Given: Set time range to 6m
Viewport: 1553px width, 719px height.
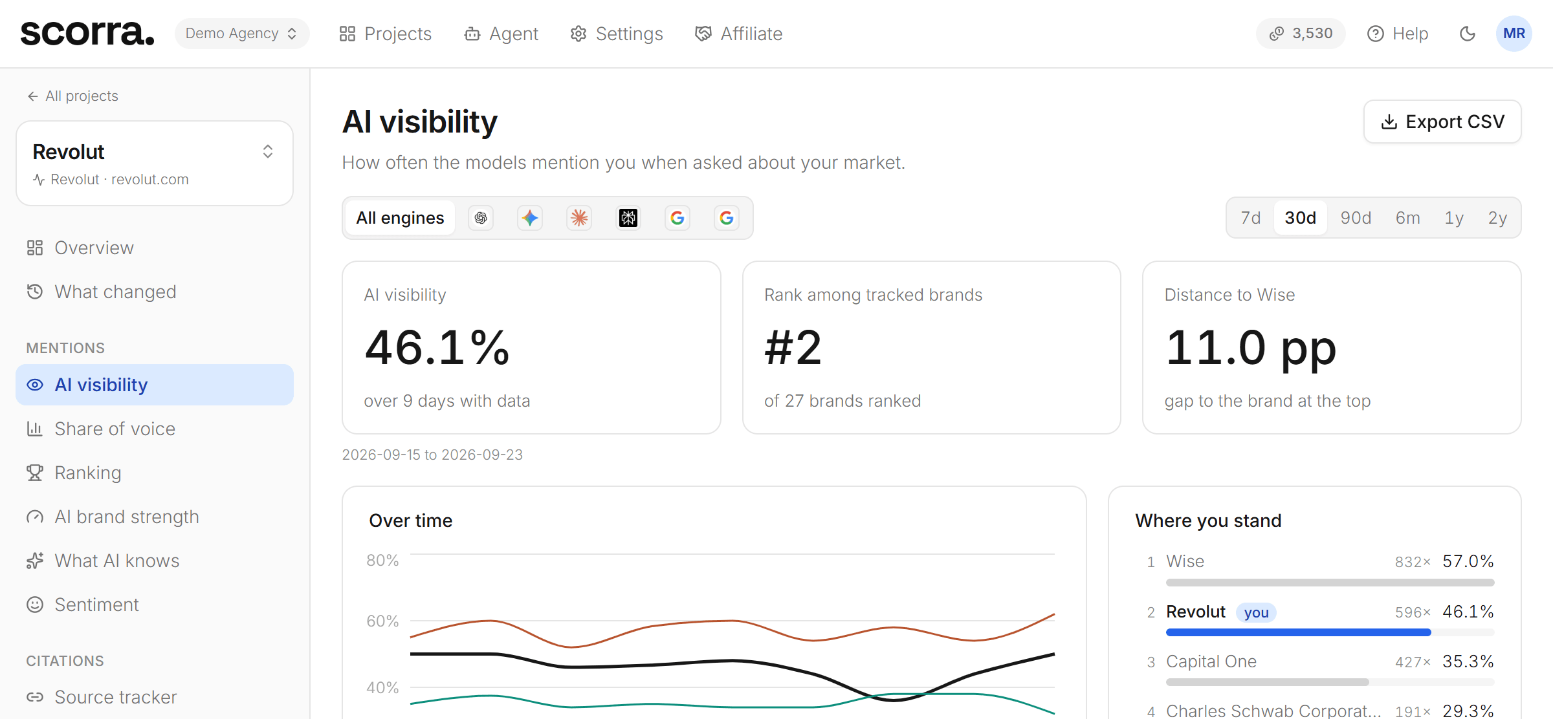Looking at the screenshot, I should point(1408,218).
